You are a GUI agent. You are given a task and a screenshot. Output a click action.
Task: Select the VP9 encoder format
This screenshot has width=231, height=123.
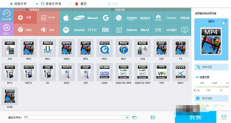click(x=162, y=72)
